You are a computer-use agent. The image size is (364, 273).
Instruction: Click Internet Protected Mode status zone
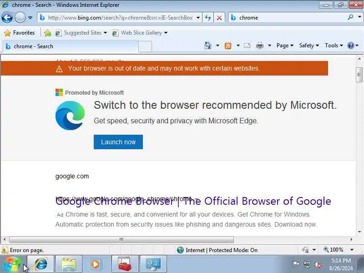click(217, 250)
